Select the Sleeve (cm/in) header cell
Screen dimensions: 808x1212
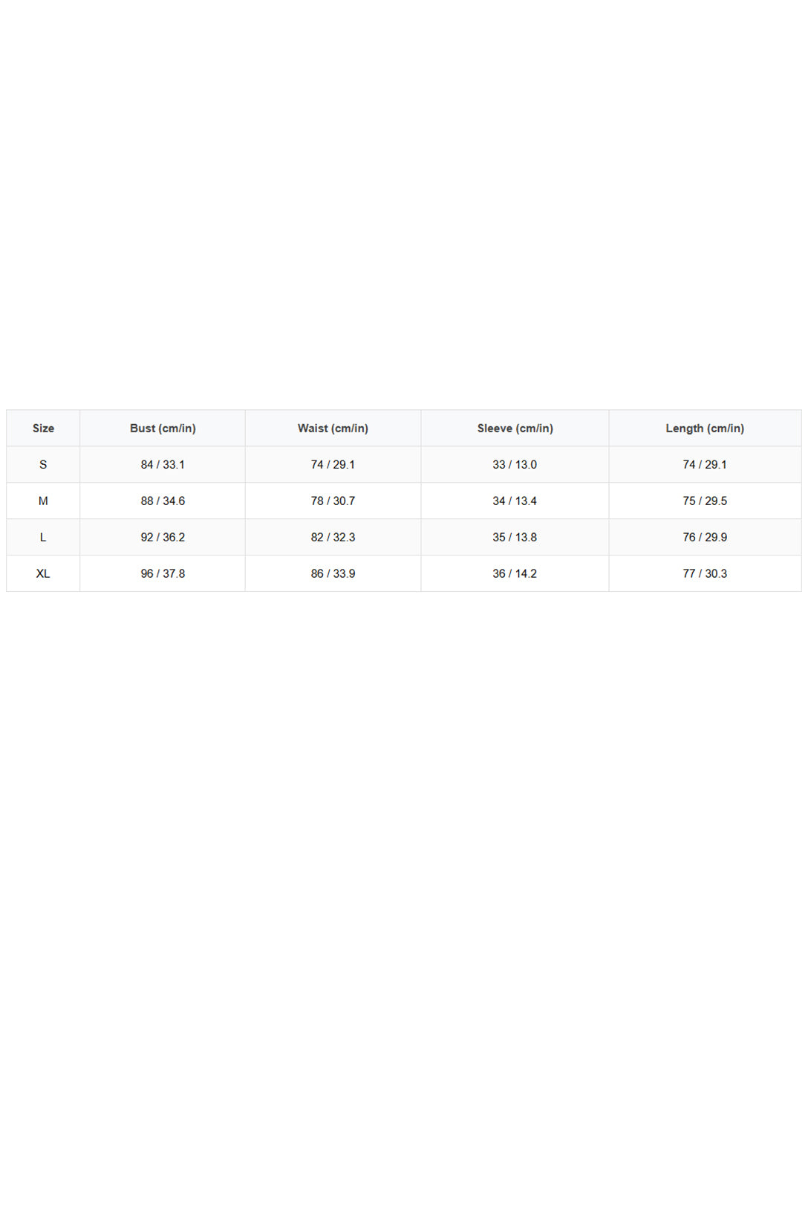point(515,428)
